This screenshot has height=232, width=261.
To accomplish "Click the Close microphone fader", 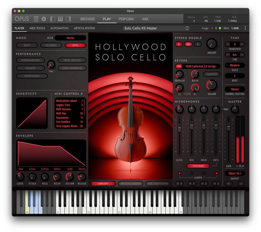I will (179, 127).
